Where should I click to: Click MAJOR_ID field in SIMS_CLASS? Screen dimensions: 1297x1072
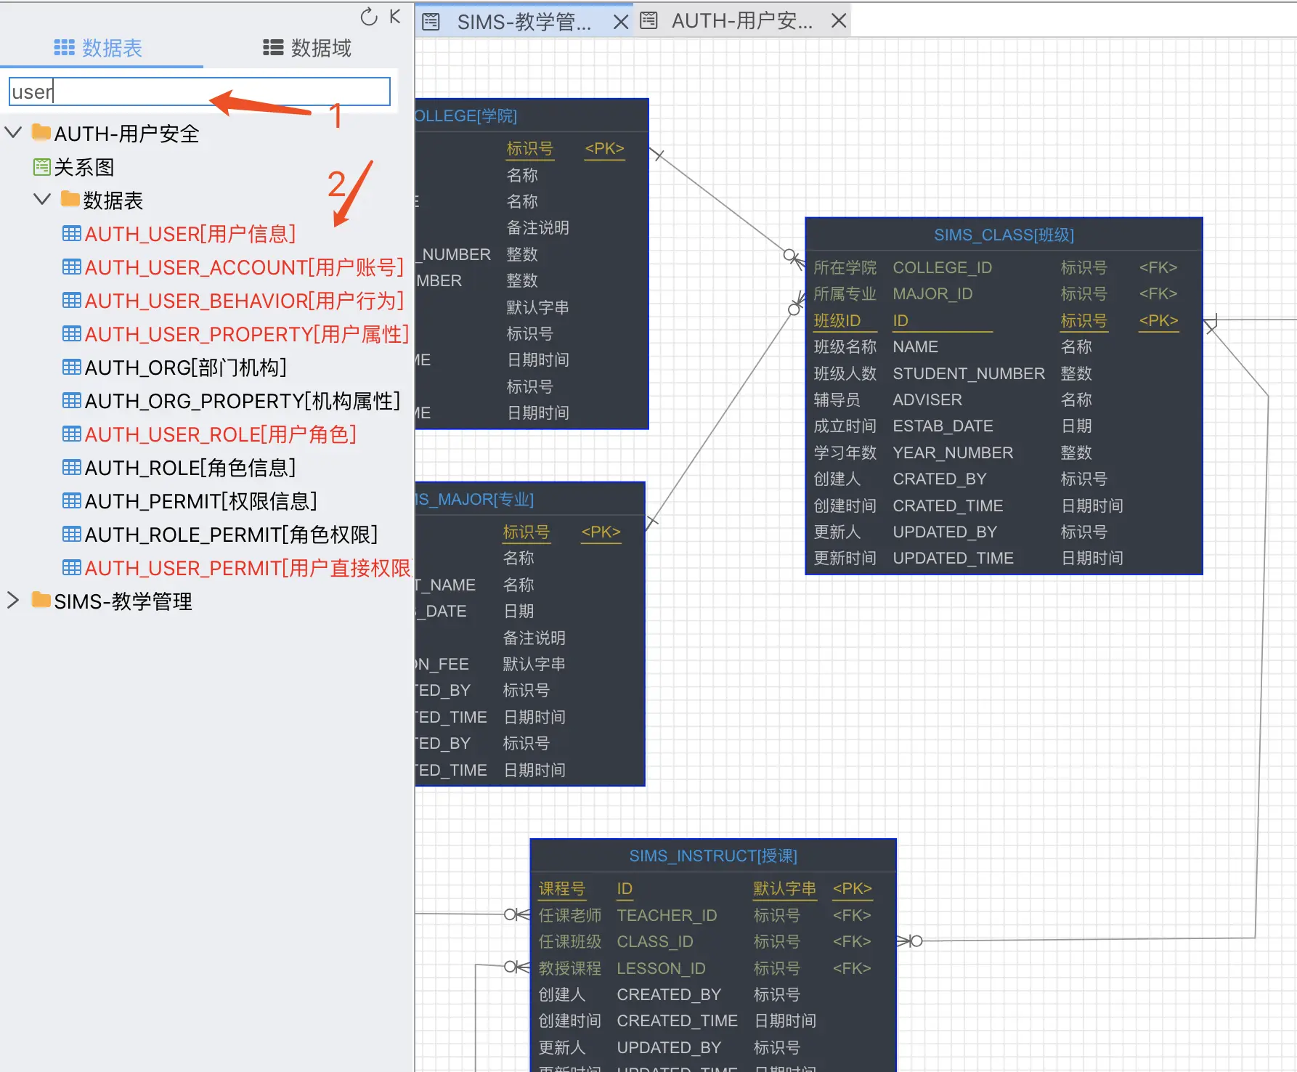(x=932, y=293)
